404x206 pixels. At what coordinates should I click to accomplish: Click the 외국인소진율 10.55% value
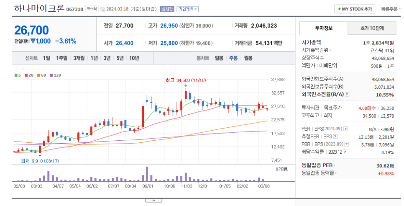pos(385,95)
